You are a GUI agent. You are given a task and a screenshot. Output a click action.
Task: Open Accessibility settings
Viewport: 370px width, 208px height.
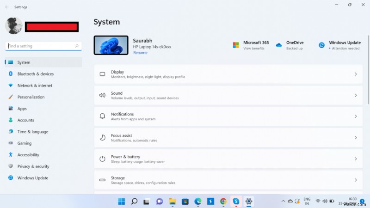[x=43, y=155]
